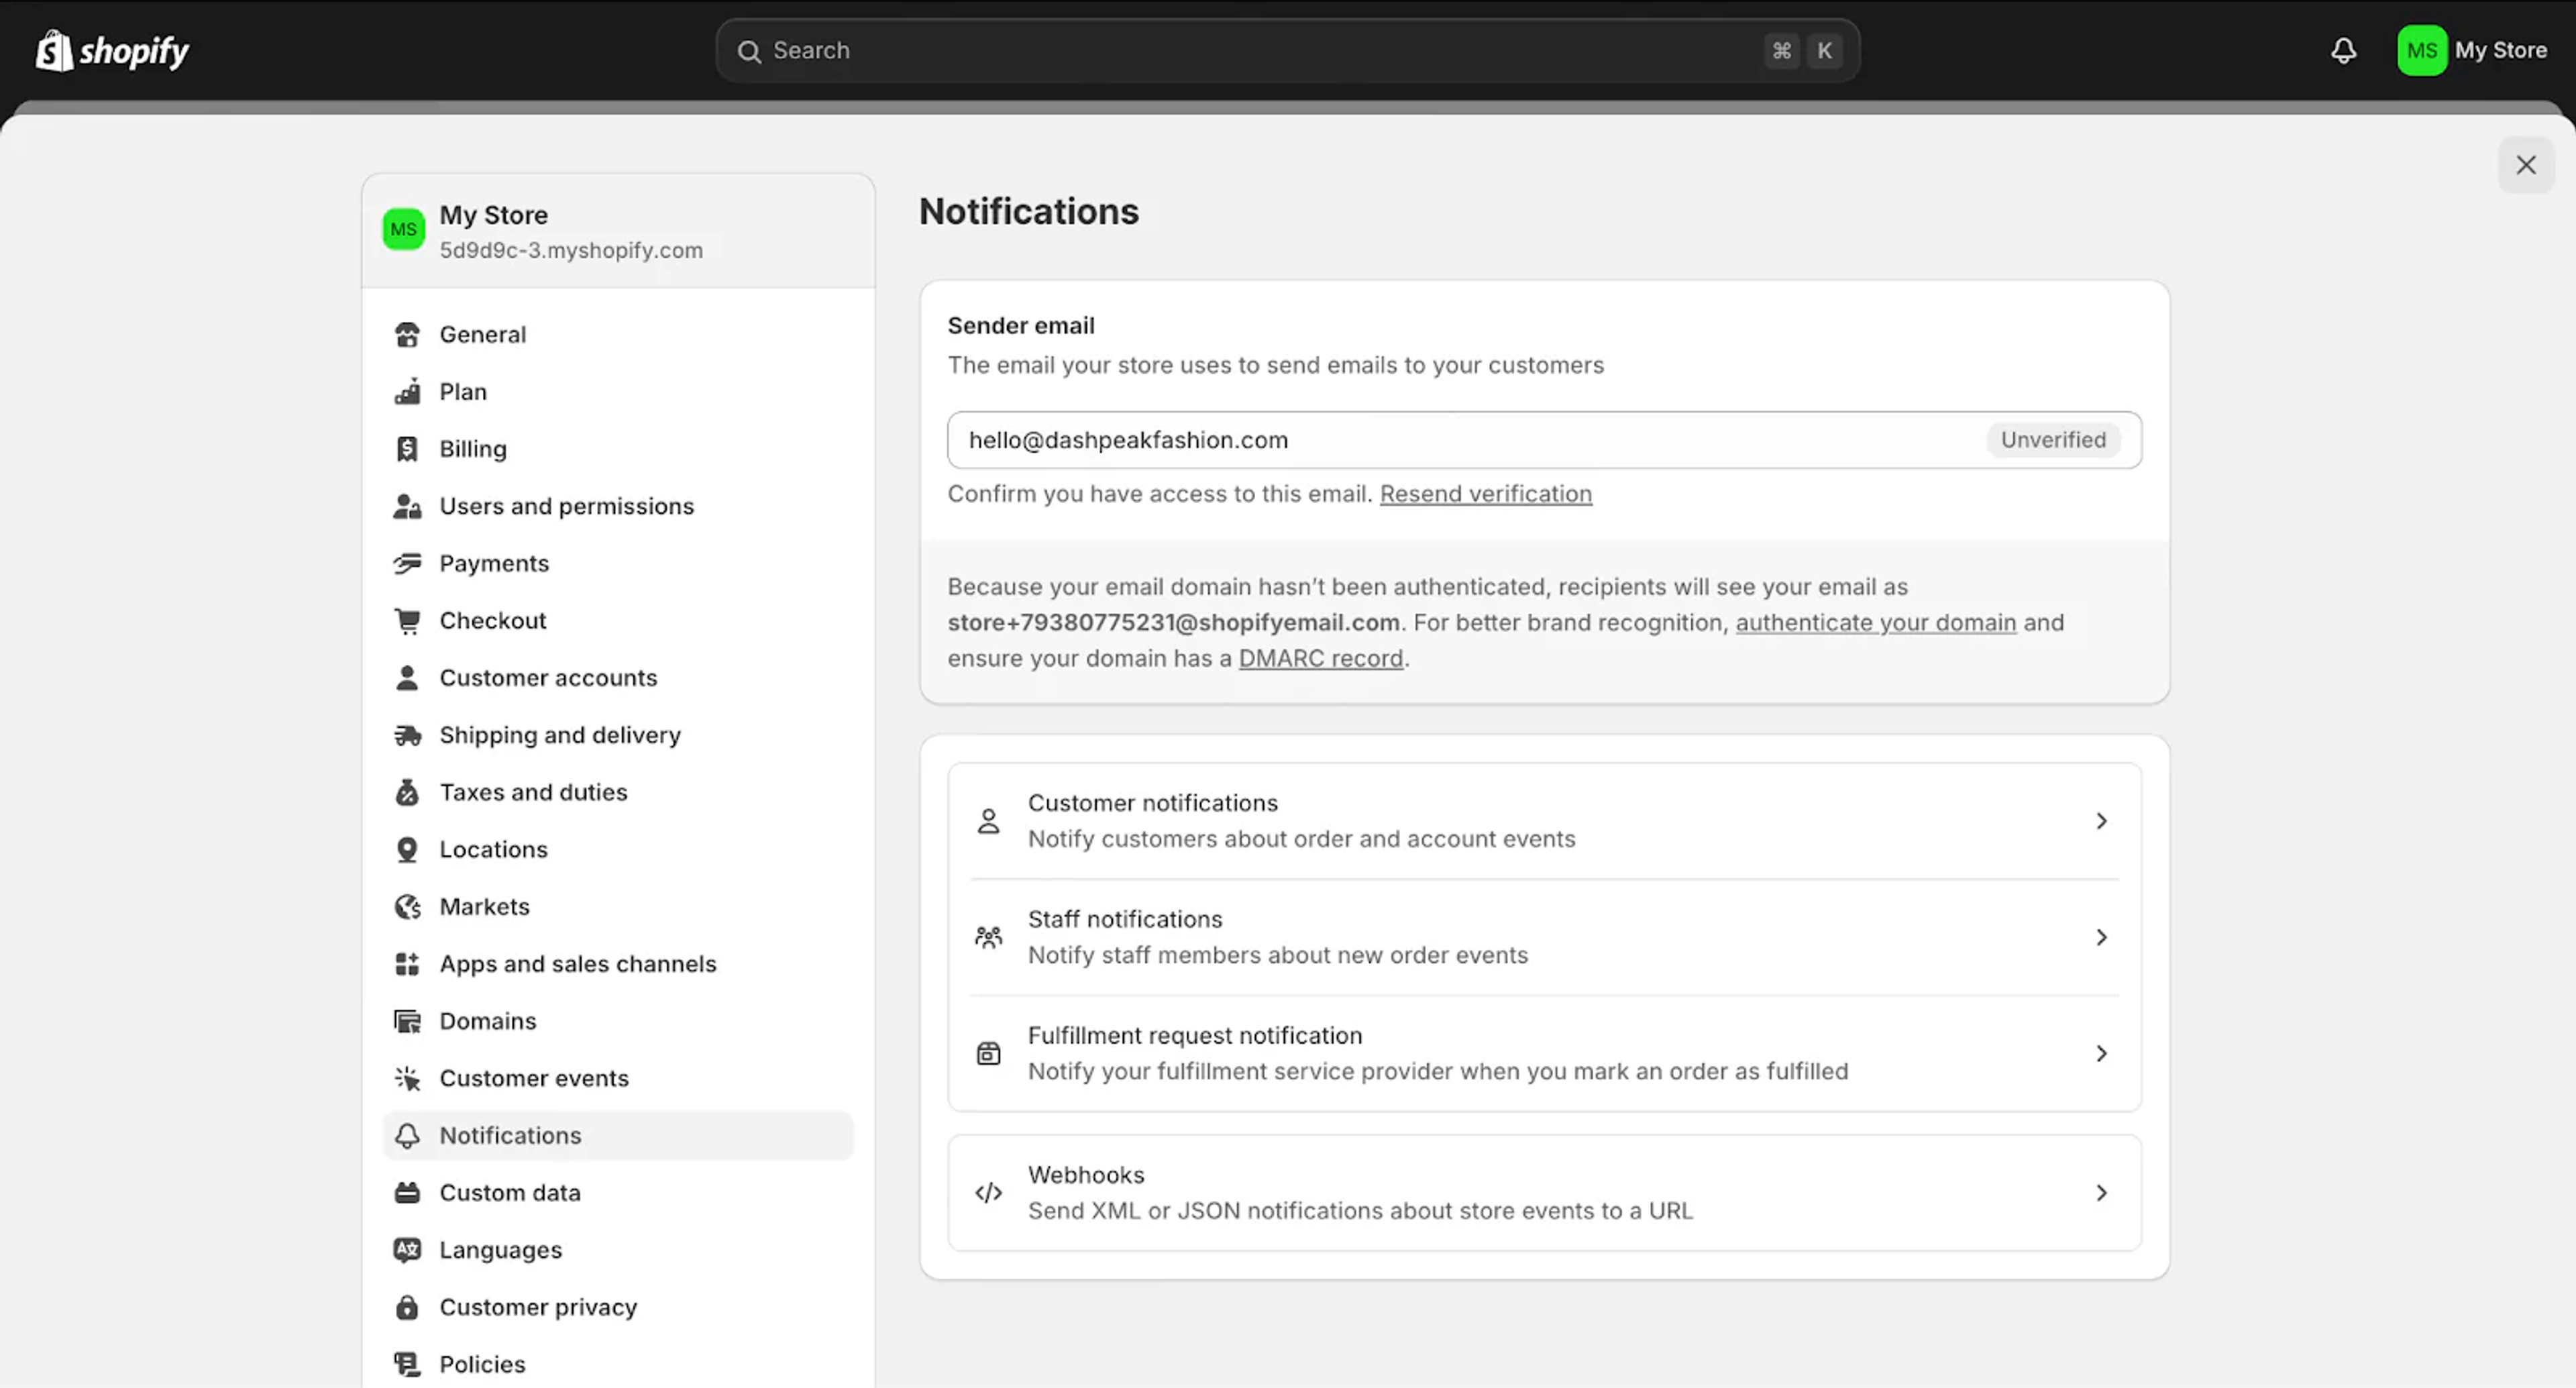Screen dimensions: 2576x1388
Task: Open Payments settings
Action: click(618, 563)
